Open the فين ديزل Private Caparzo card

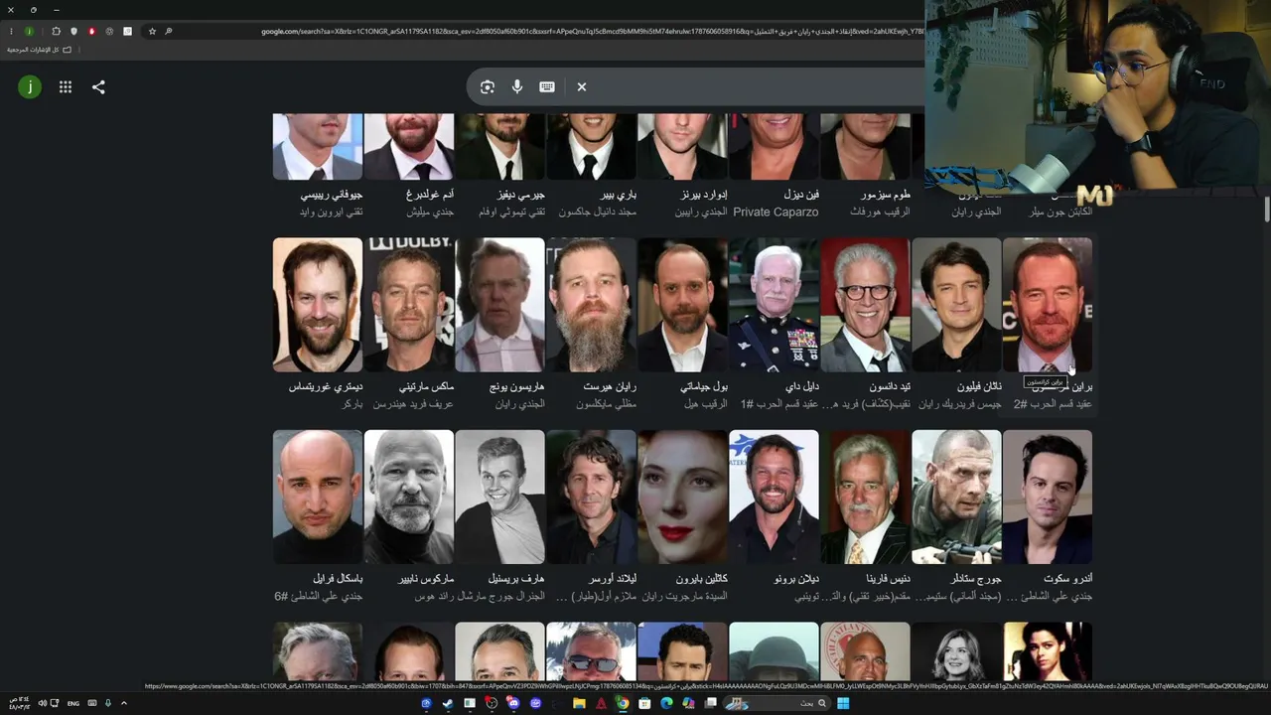pyautogui.click(x=774, y=166)
